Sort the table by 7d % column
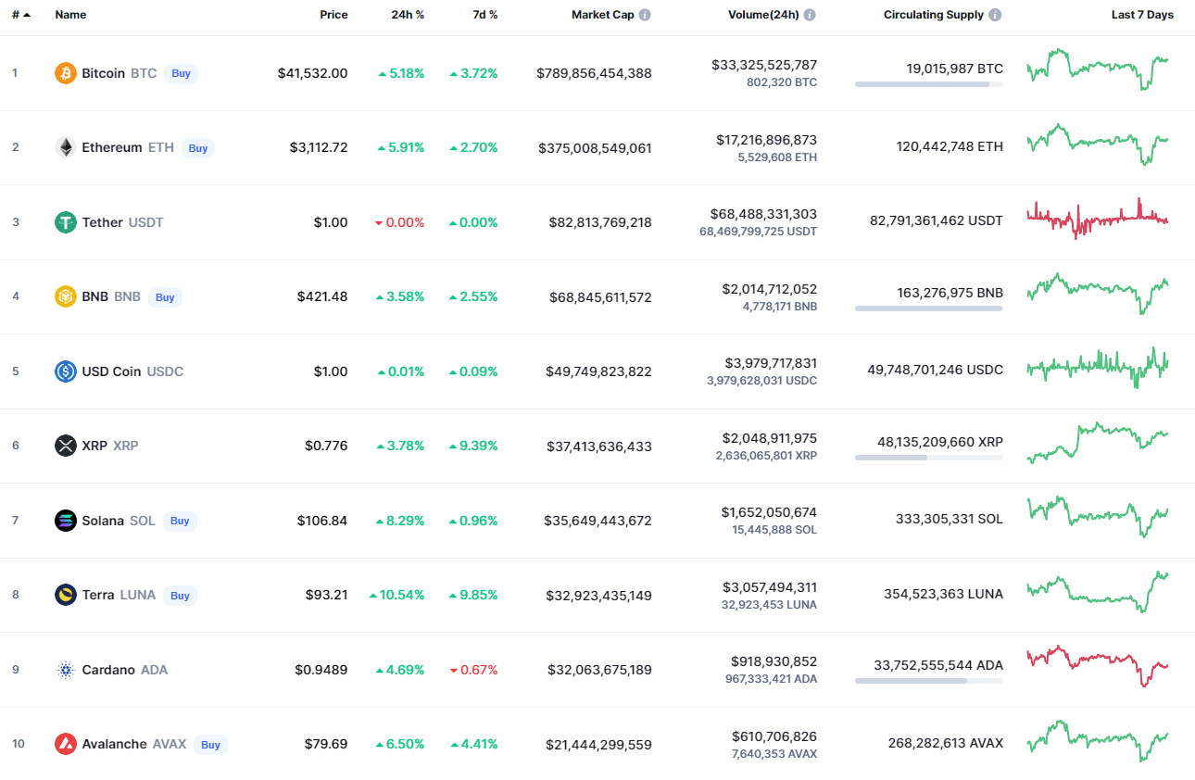Viewport: 1195px width, 780px height. pos(484,15)
